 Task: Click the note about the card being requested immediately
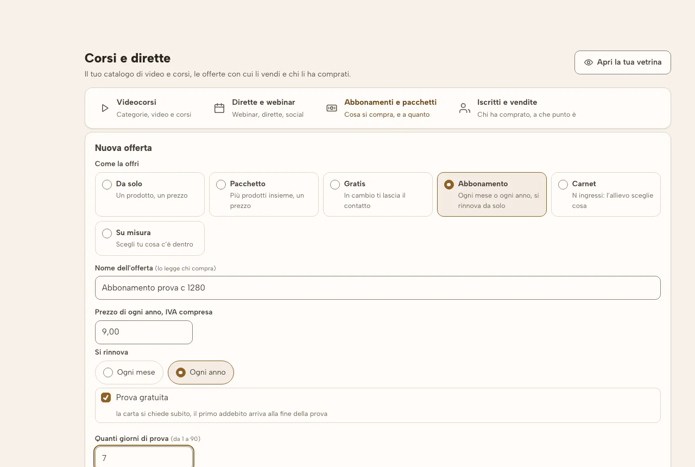[x=222, y=414]
